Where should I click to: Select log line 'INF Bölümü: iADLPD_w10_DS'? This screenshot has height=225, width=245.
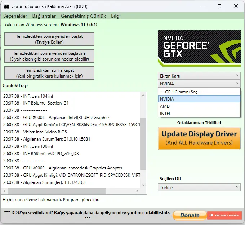41,153
